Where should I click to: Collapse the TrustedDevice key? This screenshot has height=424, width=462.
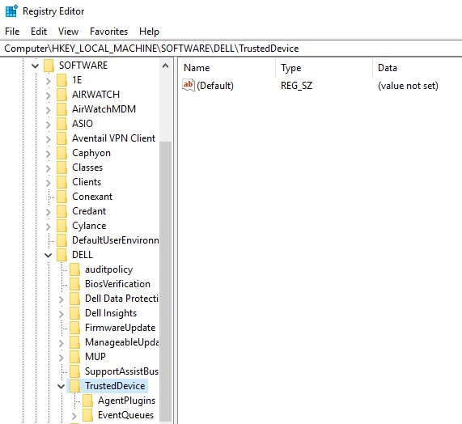pyautogui.click(x=61, y=386)
